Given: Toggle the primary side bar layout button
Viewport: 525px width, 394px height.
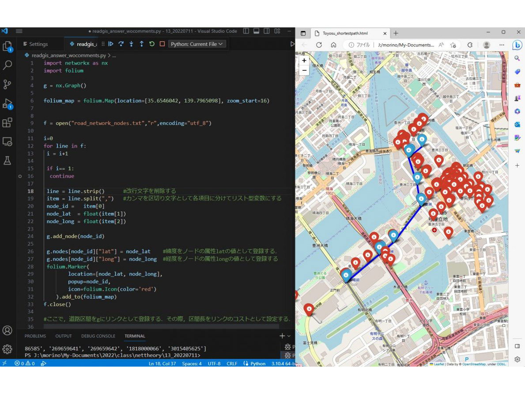Looking at the screenshot, I should click(x=246, y=31).
